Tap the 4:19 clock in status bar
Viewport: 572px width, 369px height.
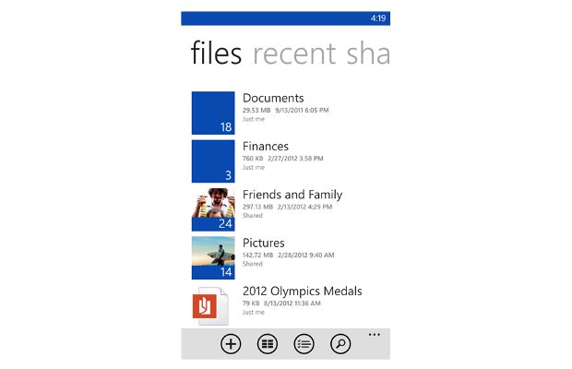[x=378, y=18]
